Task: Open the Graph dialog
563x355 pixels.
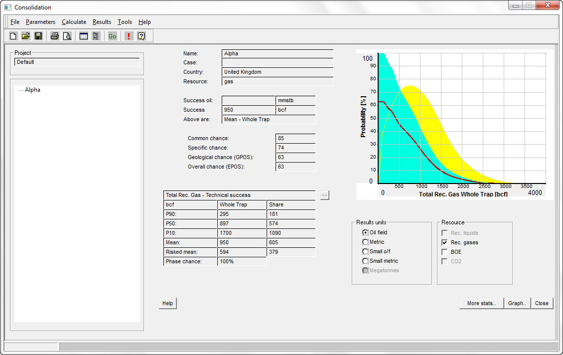Action: (517, 303)
